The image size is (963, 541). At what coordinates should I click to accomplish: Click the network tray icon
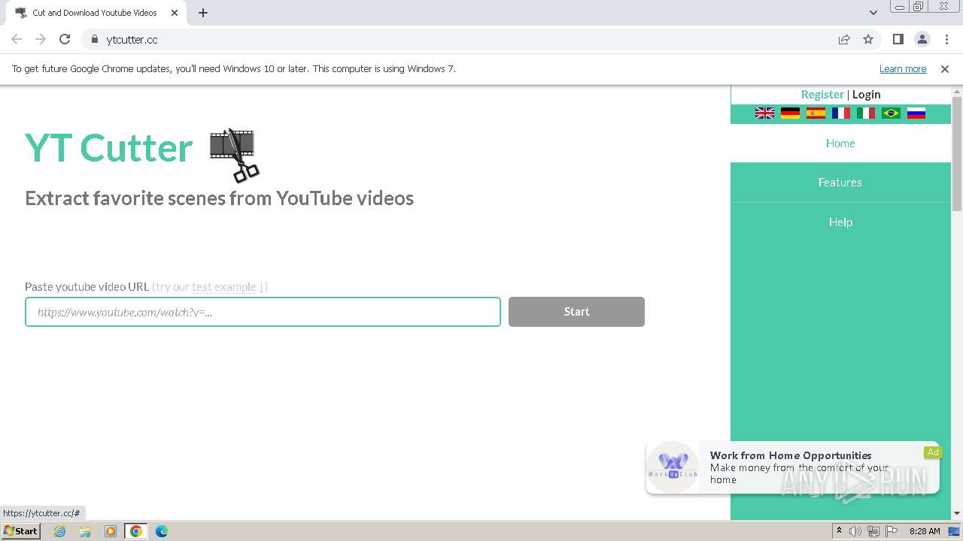(x=873, y=531)
